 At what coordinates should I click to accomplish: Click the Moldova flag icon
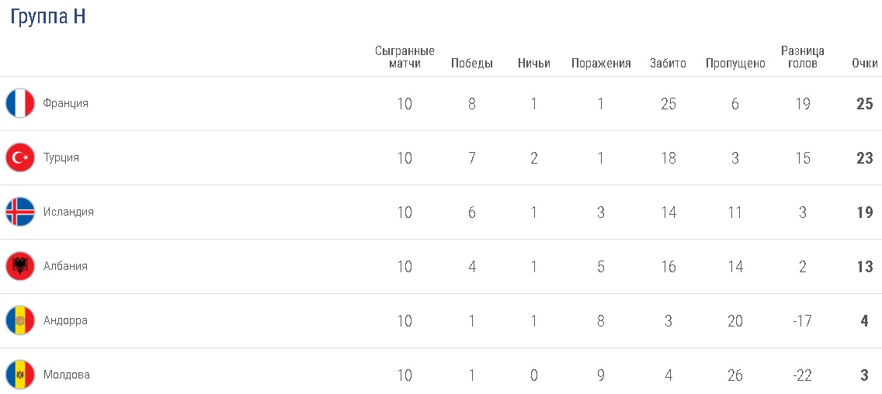(x=20, y=375)
